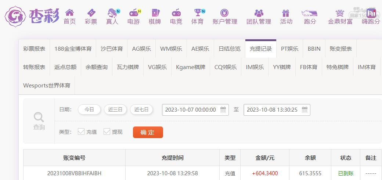Open the 彩票 lottery ticket icon
Screen dimensions: 382x180
[91, 12]
